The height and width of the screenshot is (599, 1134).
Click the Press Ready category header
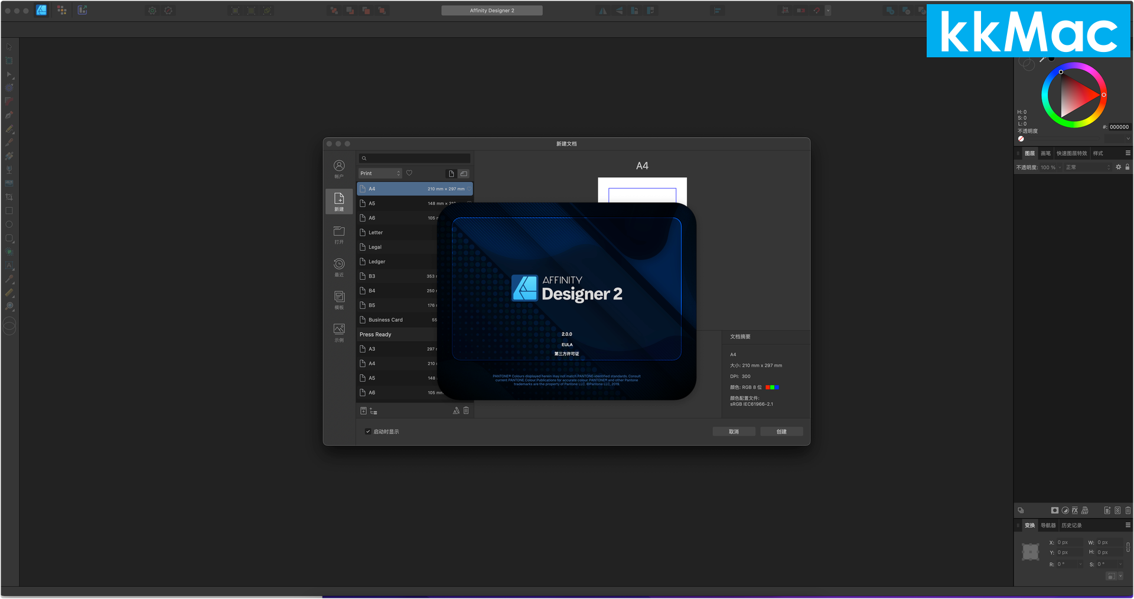(397, 334)
